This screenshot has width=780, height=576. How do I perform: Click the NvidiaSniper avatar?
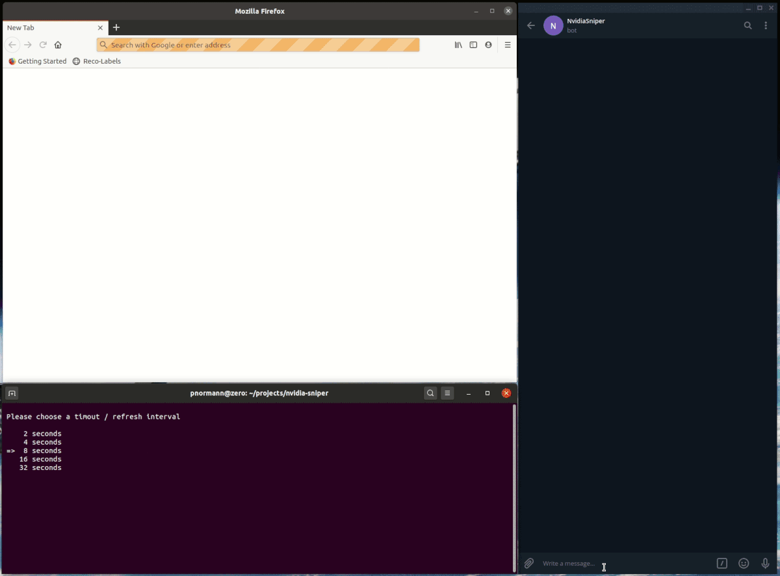(553, 25)
